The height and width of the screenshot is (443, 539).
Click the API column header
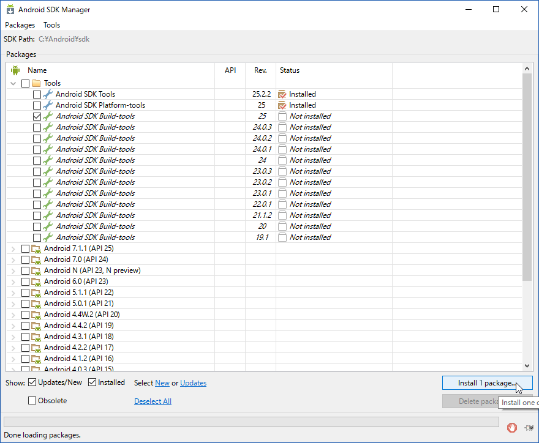pyautogui.click(x=230, y=70)
